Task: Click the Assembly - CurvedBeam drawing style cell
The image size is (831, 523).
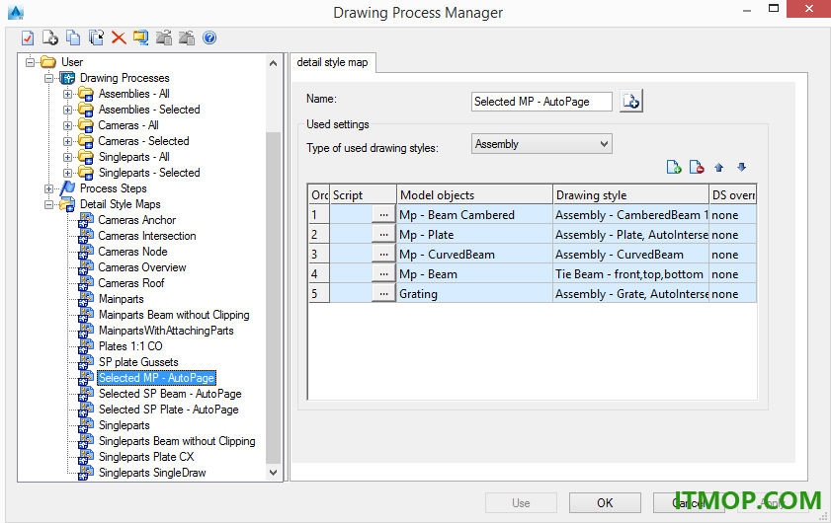Action: click(x=630, y=254)
